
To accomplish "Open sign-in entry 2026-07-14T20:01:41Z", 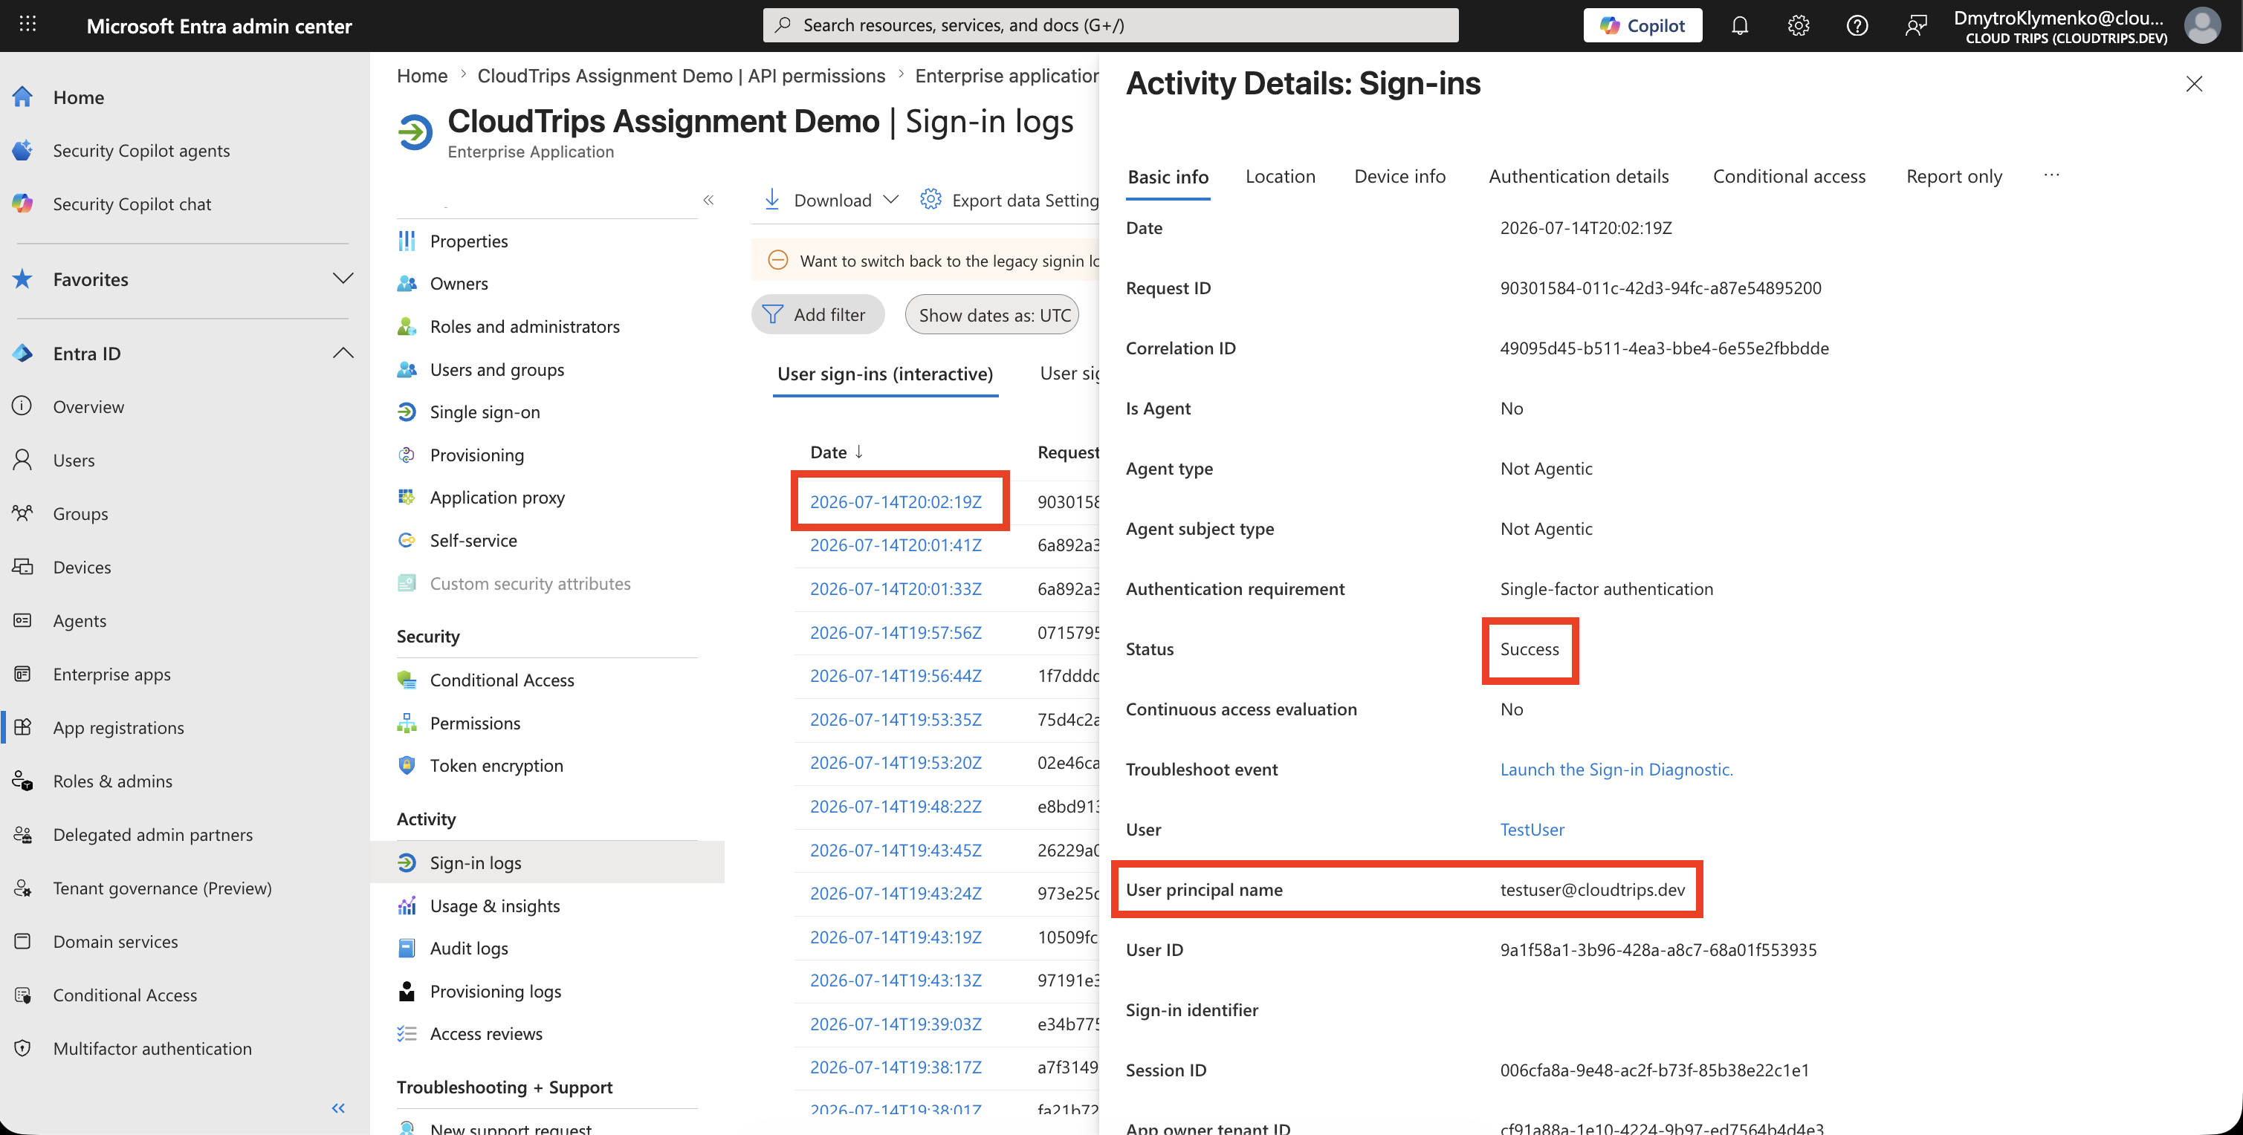I will 895,545.
